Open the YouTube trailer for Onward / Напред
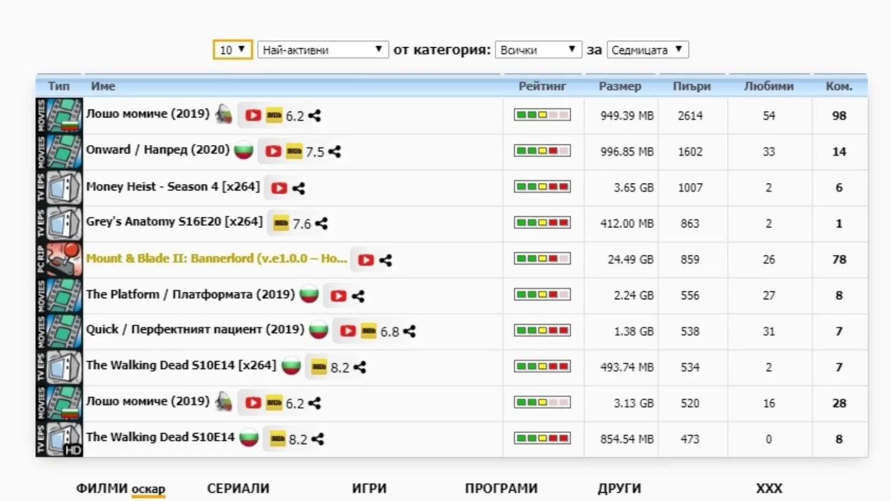This screenshot has width=891, height=501. click(x=273, y=151)
